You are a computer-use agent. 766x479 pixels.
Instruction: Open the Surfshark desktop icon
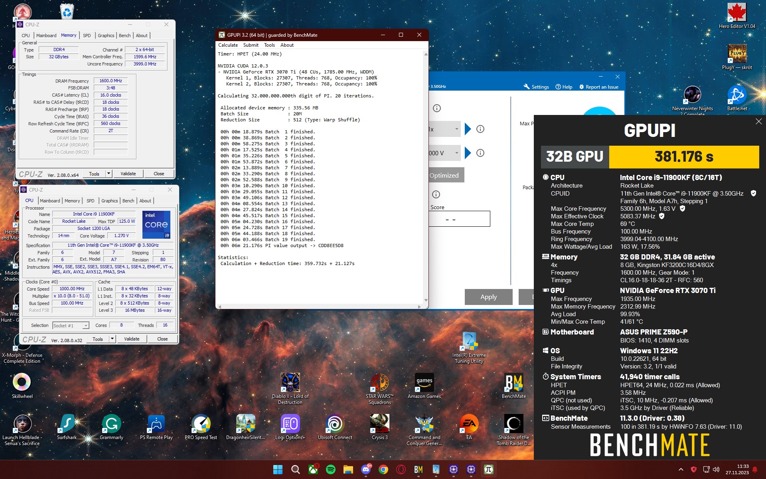coord(67,427)
